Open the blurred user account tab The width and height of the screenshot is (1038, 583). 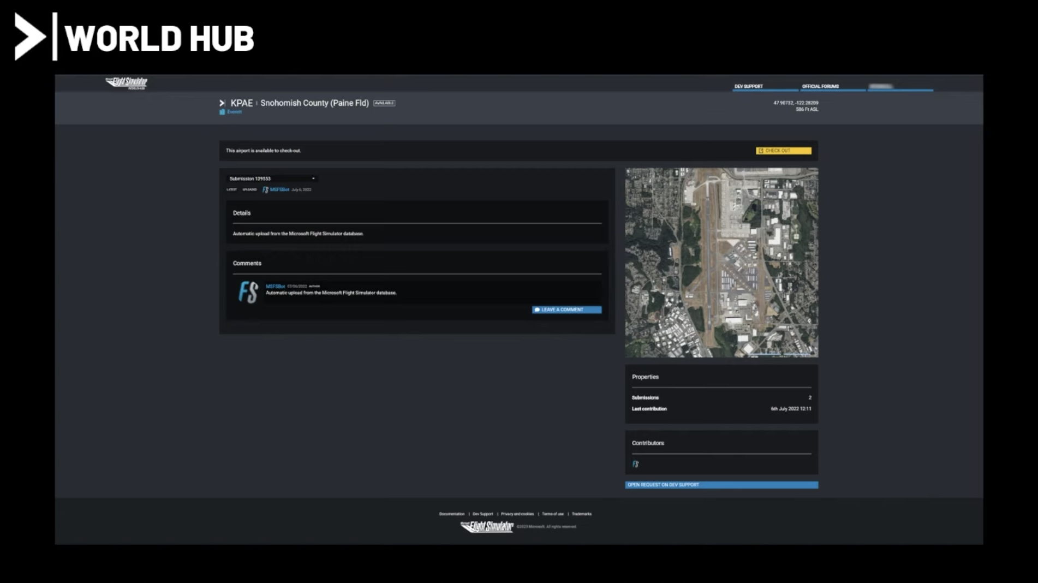tap(881, 86)
